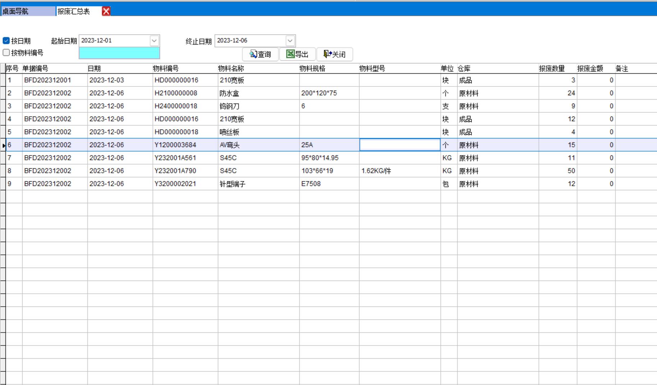Screen dimensions: 657x385
Task: Click the empty 物料型号 cell in row 6
Action: 400,145
